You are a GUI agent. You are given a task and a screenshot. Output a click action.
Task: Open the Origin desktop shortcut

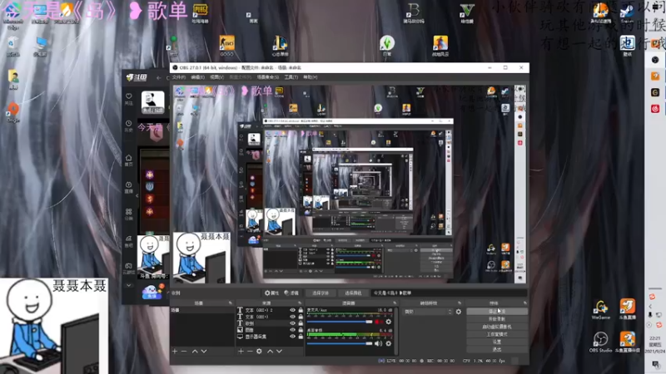[x=13, y=112]
